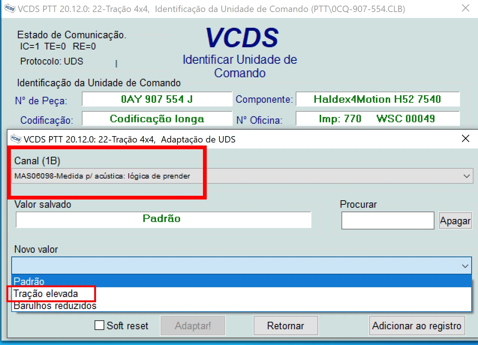Focus the Procurar search field
This screenshot has width=478, height=345.
[388, 220]
